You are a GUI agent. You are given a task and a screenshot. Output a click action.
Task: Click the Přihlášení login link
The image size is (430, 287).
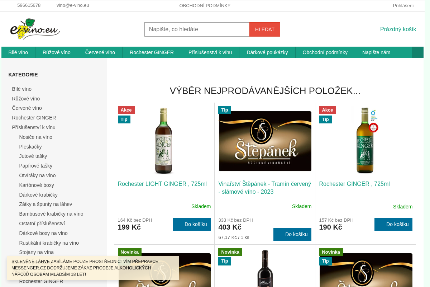403,5
